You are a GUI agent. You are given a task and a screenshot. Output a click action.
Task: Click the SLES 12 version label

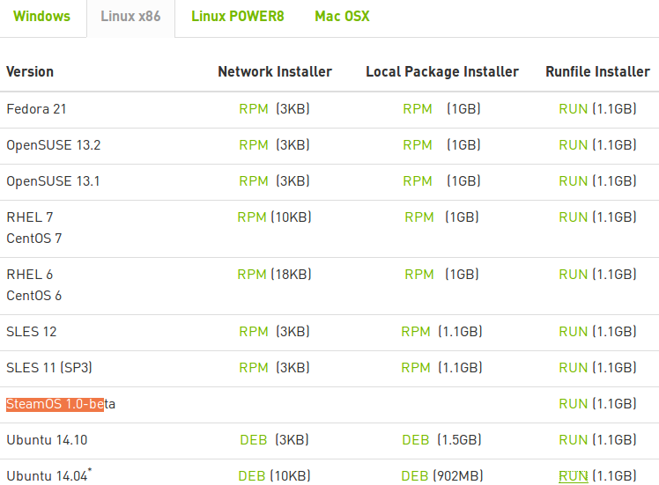[32, 332]
